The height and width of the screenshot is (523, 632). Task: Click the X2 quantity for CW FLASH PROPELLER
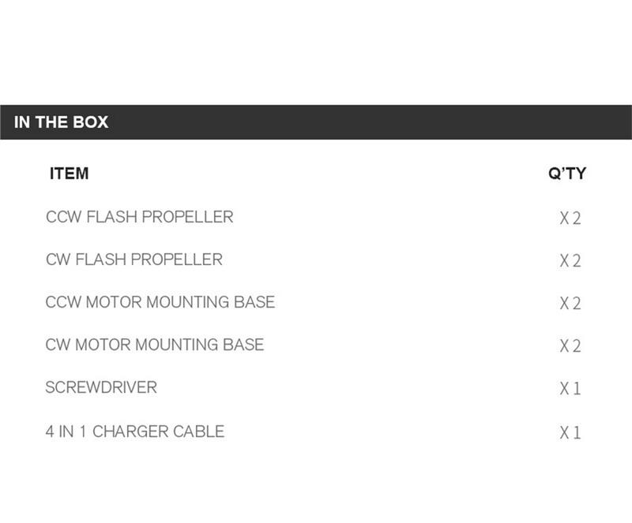point(570,260)
